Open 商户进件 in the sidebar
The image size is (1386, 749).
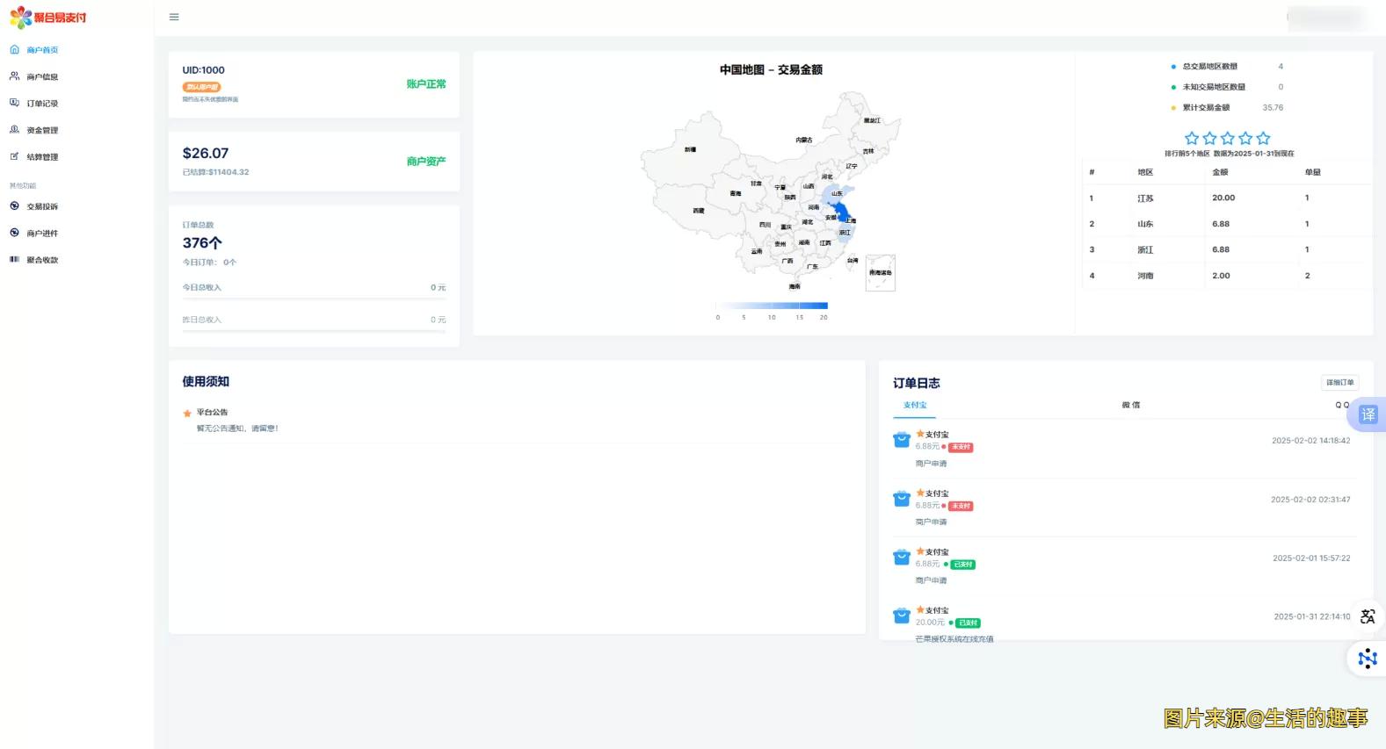(x=41, y=234)
